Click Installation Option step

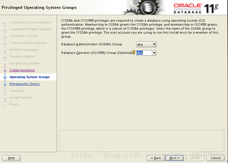[23, 36]
